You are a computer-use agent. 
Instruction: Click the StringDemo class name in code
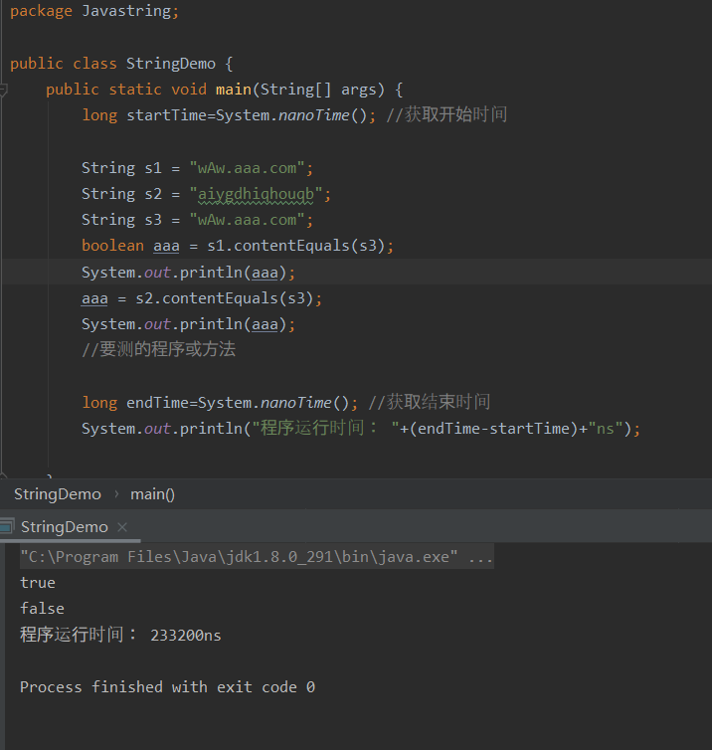click(171, 63)
